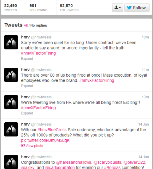Image resolution: width=153 pixels, height=169 pixels.
Task: Open the user actions person-icon dropdown
Action: (x=118, y=8)
